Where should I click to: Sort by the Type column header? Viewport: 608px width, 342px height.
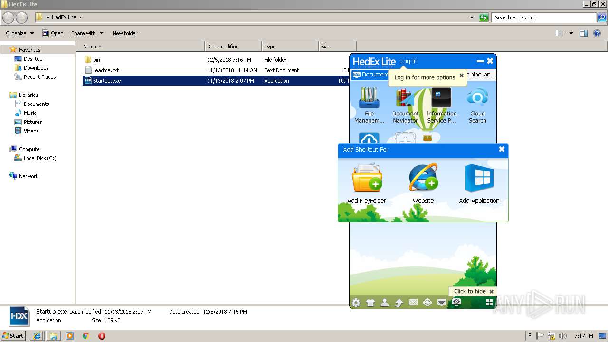pos(290,47)
